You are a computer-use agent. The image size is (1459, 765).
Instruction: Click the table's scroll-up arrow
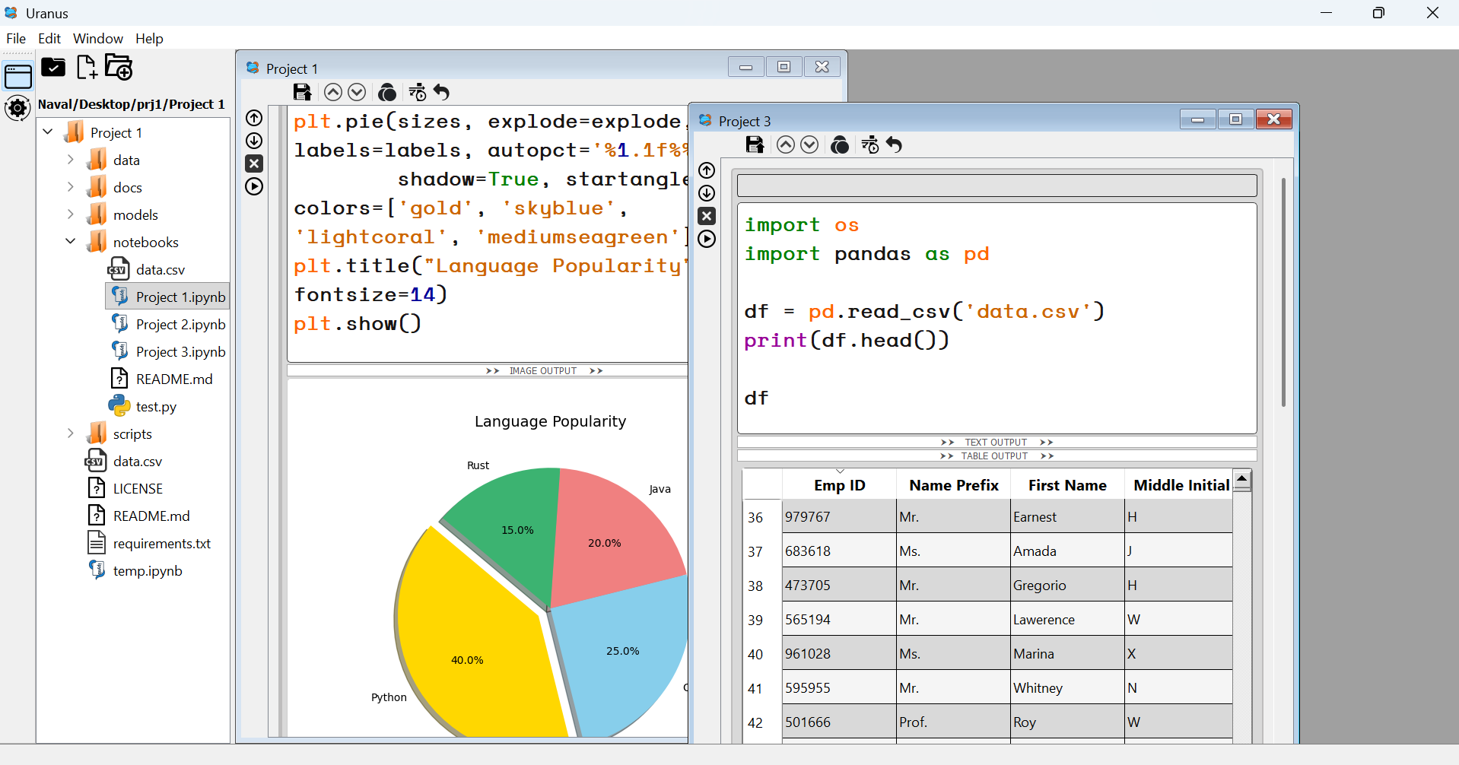tap(1241, 479)
